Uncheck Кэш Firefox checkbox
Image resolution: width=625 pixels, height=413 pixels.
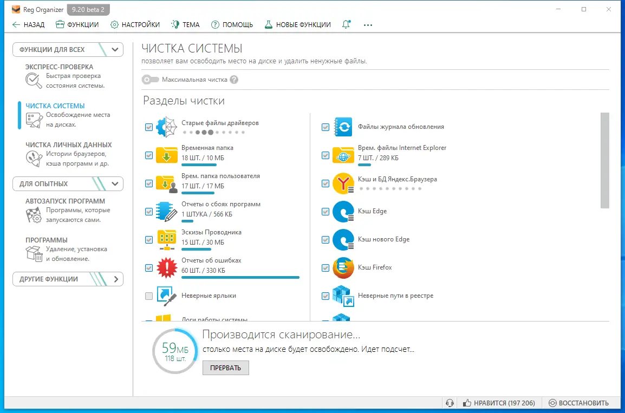(325, 267)
